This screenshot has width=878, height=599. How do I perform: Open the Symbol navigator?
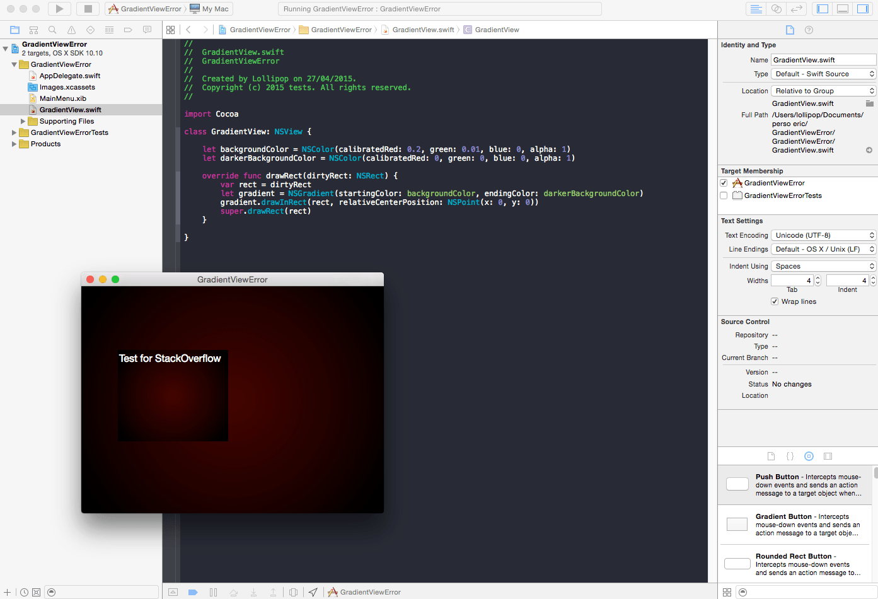33,30
